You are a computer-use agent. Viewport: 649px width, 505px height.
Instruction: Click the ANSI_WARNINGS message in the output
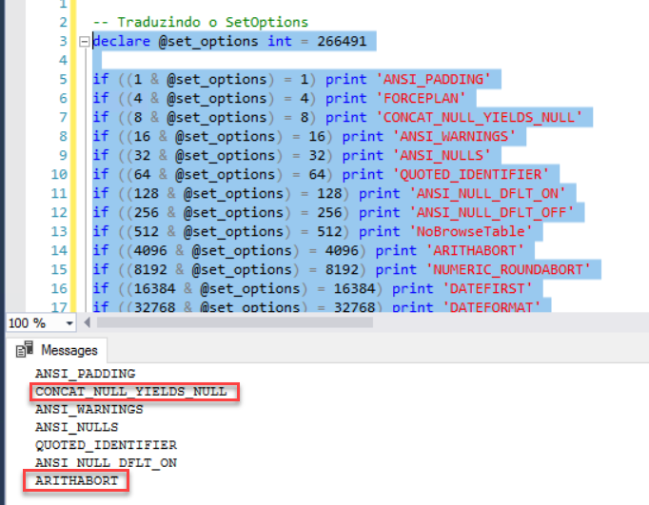88,409
